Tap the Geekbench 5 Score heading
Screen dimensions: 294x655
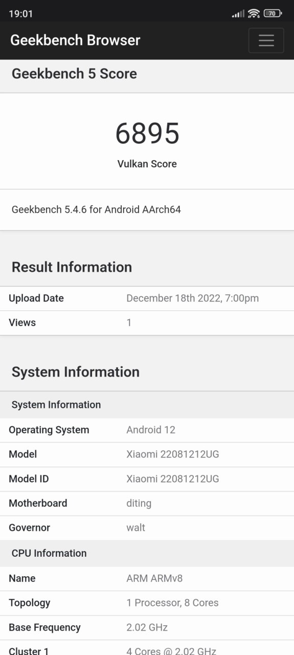(74, 74)
